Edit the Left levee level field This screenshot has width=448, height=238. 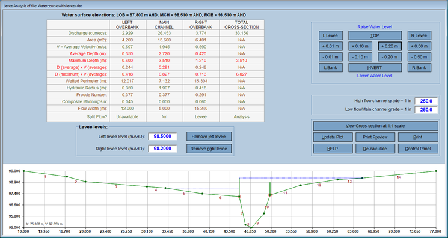point(162,136)
